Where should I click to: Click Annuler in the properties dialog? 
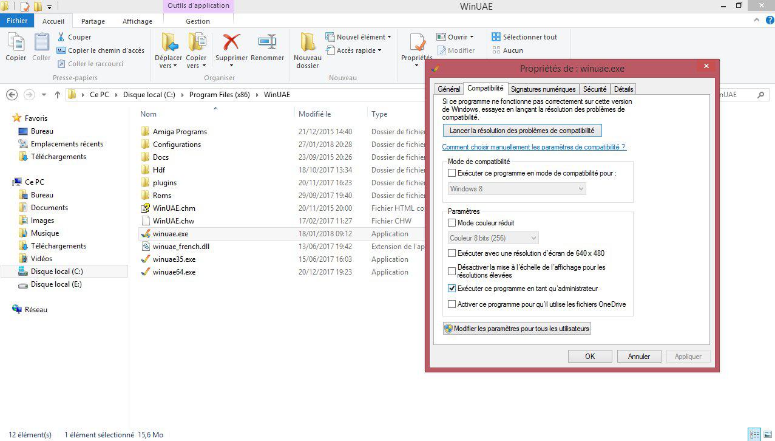(x=639, y=357)
